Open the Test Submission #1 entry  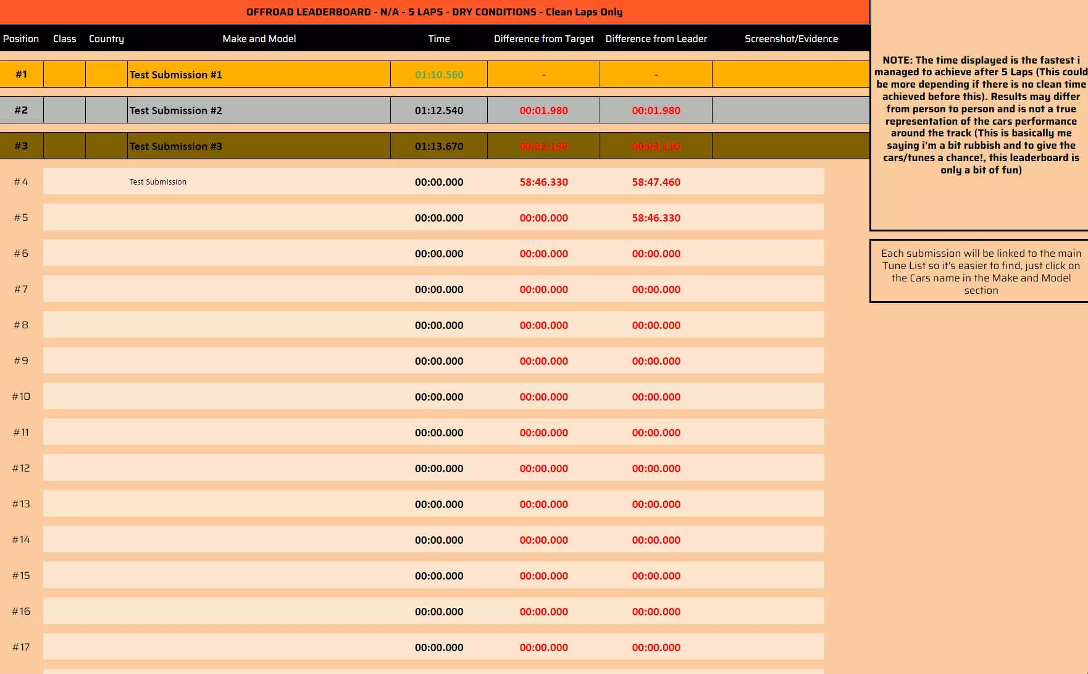[176, 75]
